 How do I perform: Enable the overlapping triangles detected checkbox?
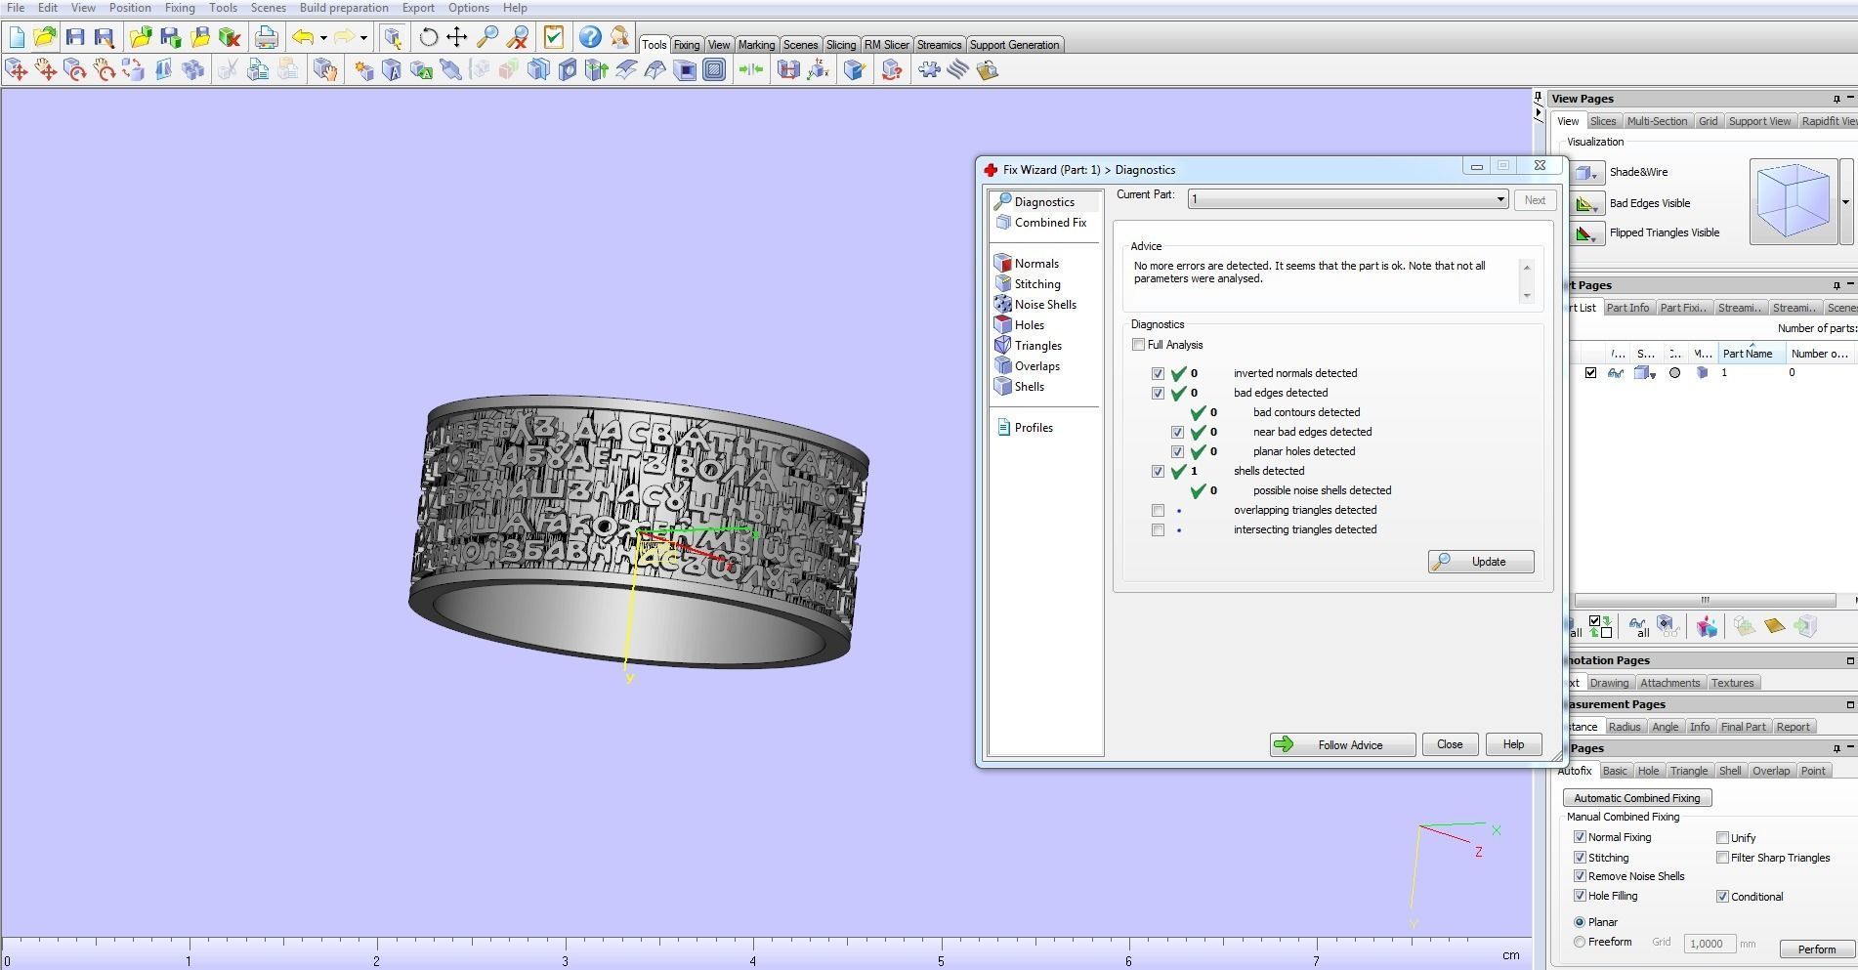click(1158, 510)
